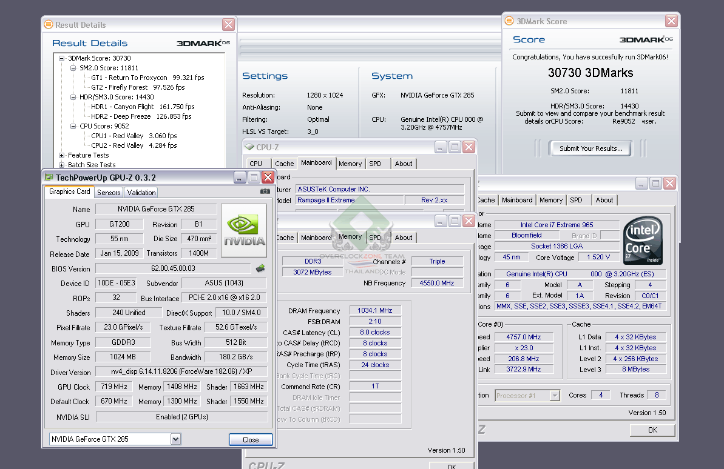Click the NVIDIA SLI Enabled (2 GPUs) field

[x=181, y=417]
